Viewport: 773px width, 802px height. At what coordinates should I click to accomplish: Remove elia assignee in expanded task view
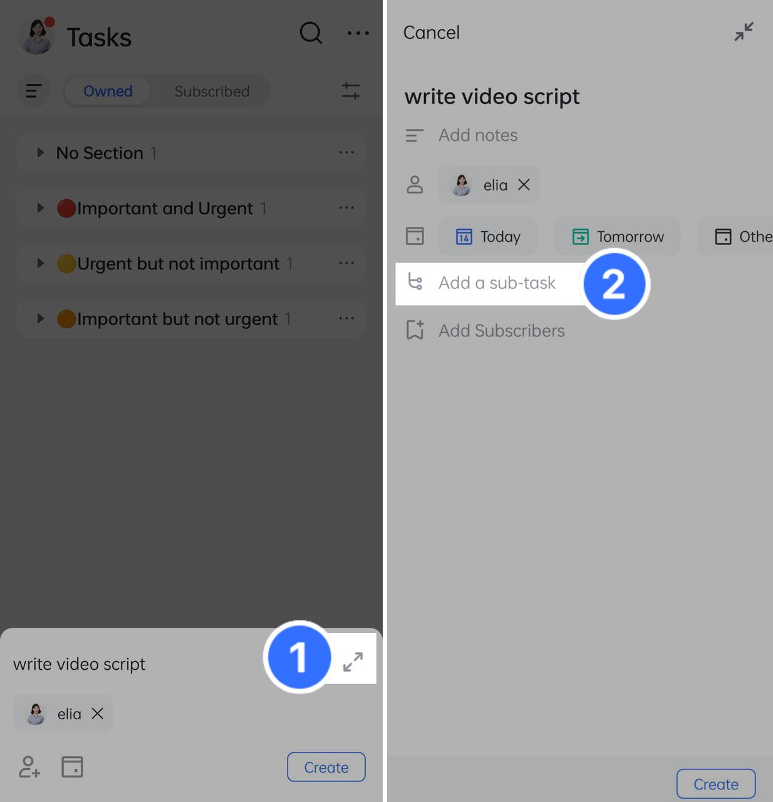pyautogui.click(x=524, y=184)
